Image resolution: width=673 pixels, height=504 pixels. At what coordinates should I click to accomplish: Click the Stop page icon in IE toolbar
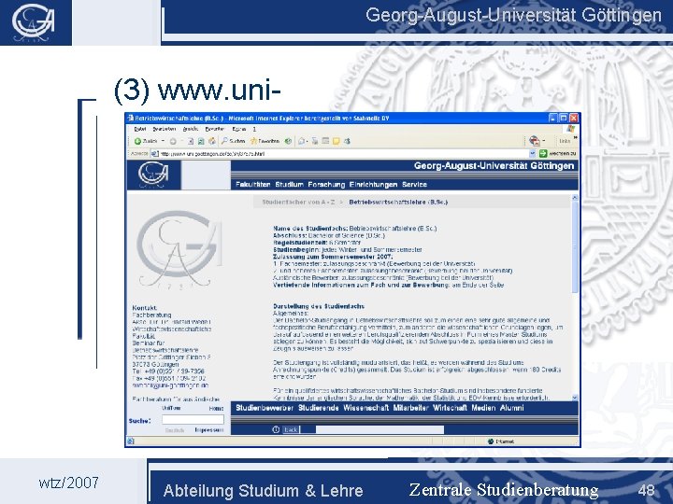click(191, 141)
